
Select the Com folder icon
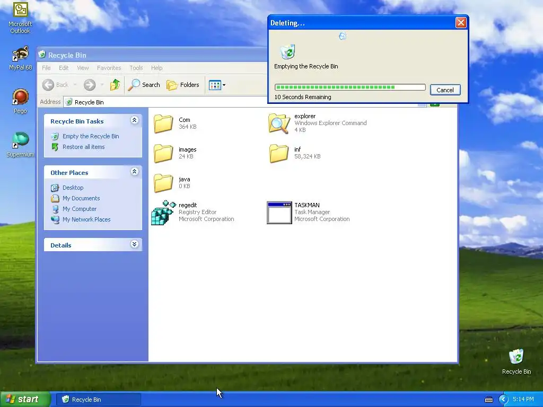tap(163, 123)
